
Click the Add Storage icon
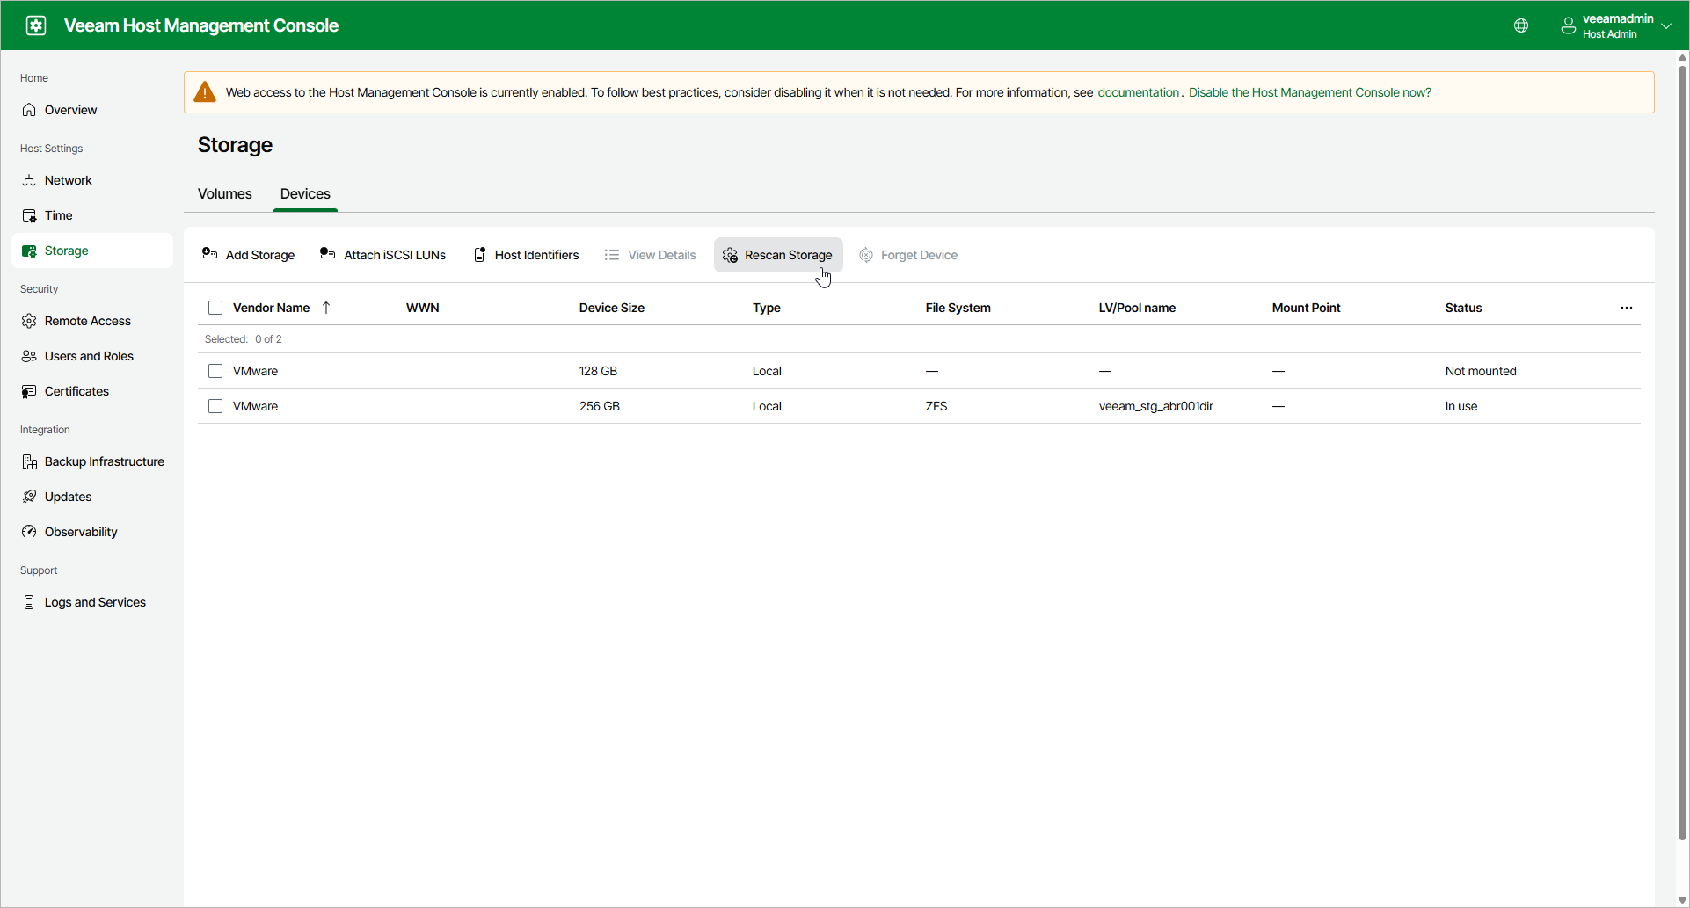pyautogui.click(x=210, y=254)
